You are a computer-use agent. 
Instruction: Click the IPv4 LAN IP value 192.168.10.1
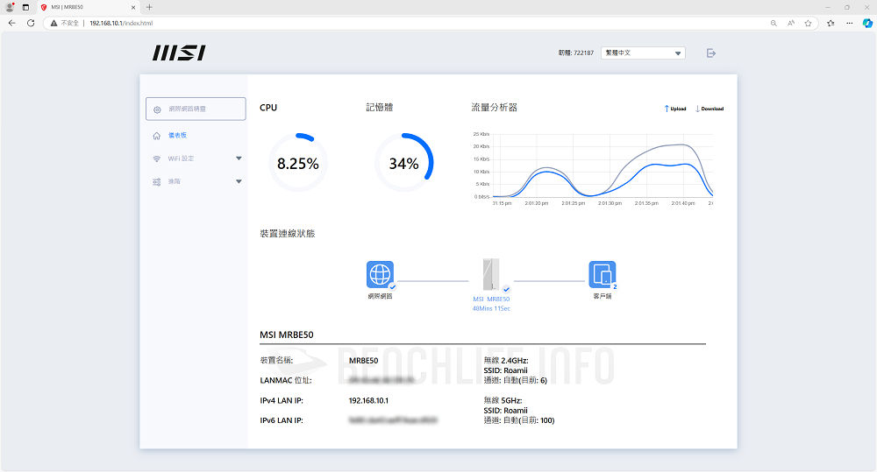click(368, 400)
